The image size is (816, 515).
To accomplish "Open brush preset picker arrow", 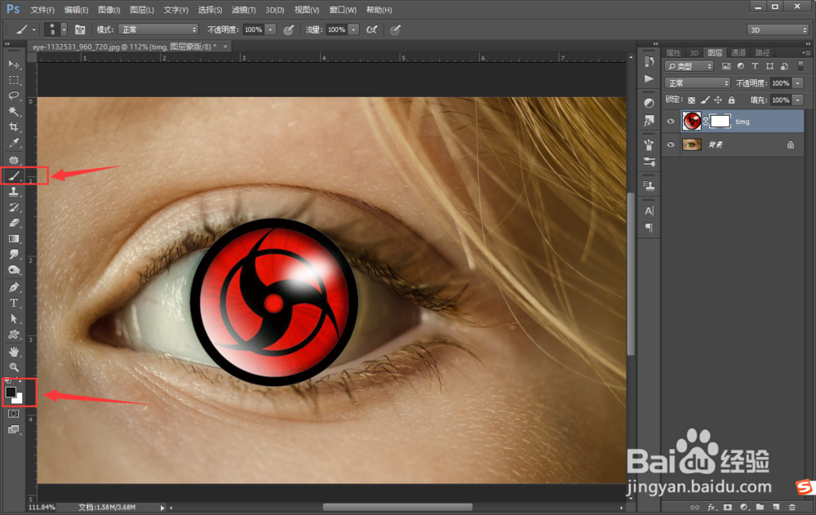I will (x=64, y=29).
